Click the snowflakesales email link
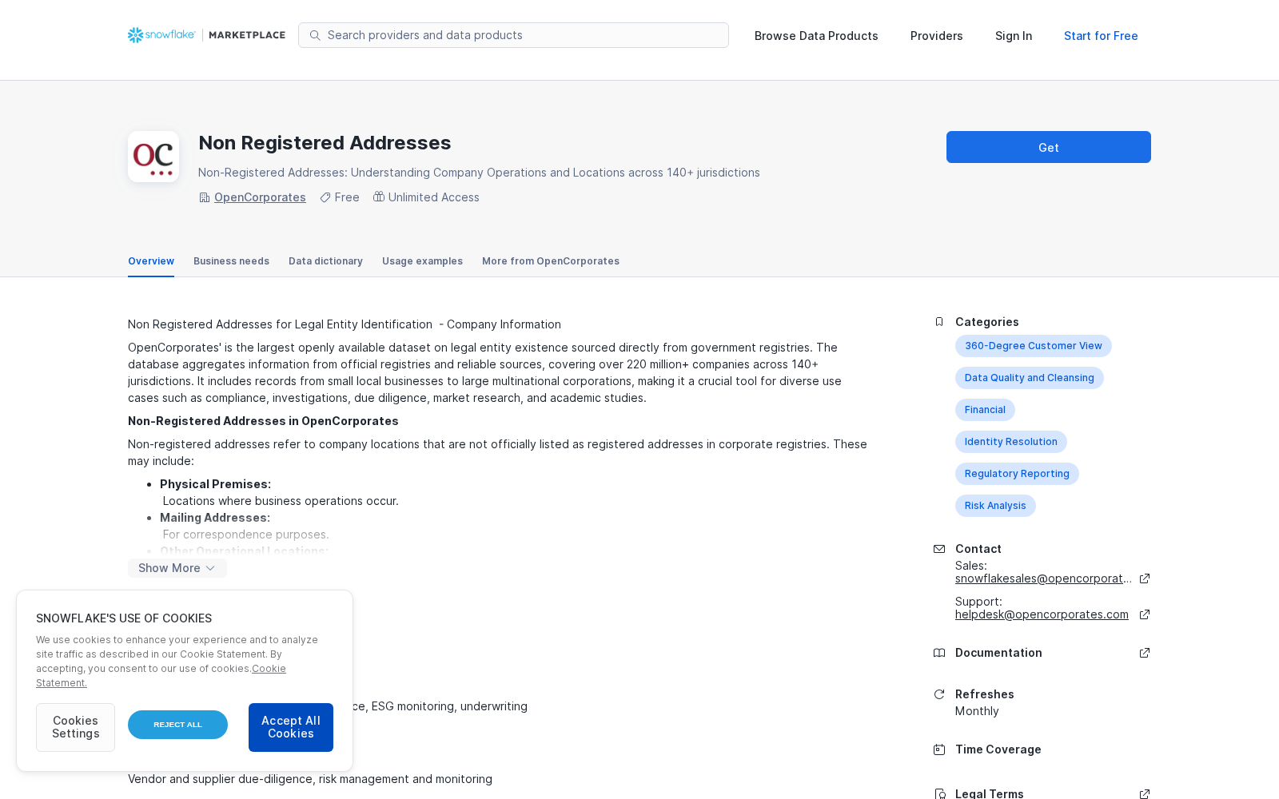This screenshot has height=799, width=1279. (1043, 578)
